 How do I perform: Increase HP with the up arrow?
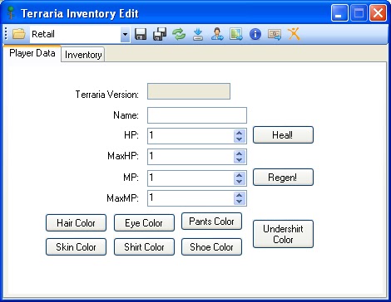tap(240, 133)
